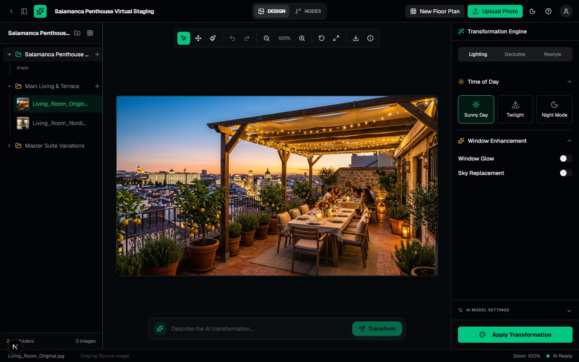Select the pointer selection tool
The height and width of the screenshot is (362, 579).
(x=184, y=38)
